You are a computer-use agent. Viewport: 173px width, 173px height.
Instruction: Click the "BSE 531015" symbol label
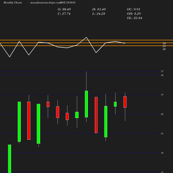[x=68, y=2]
